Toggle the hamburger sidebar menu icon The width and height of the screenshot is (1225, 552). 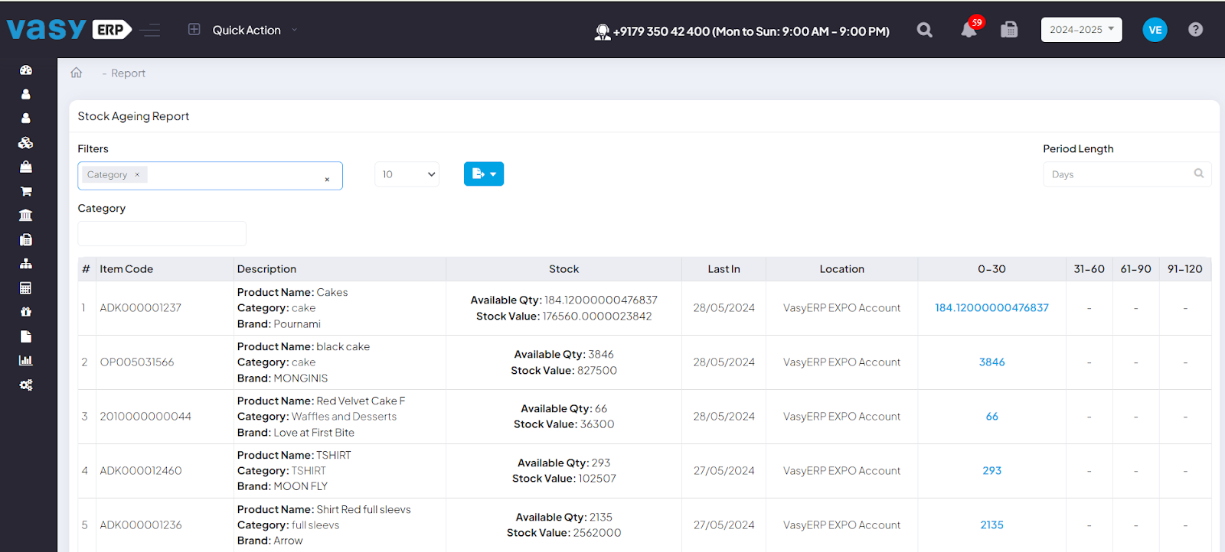pyautogui.click(x=150, y=30)
